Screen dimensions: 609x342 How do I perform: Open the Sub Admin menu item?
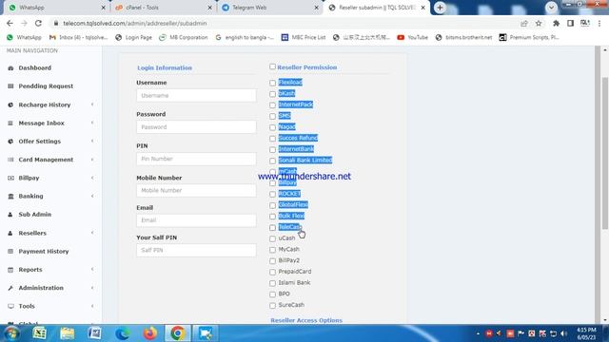pyautogui.click(x=35, y=215)
